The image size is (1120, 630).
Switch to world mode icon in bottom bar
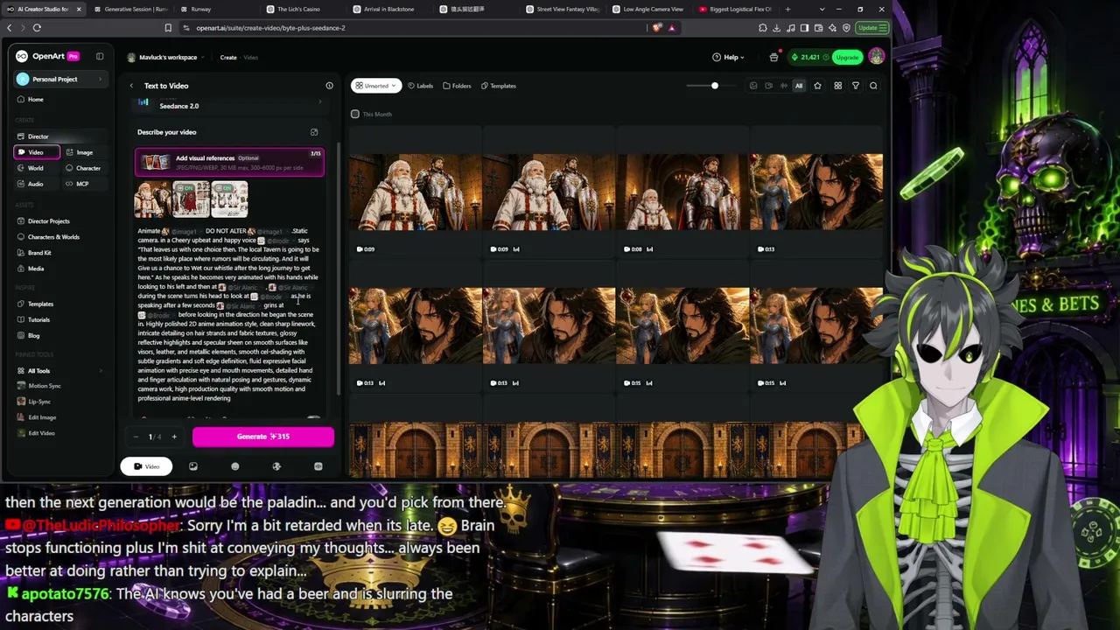(x=276, y=466)
